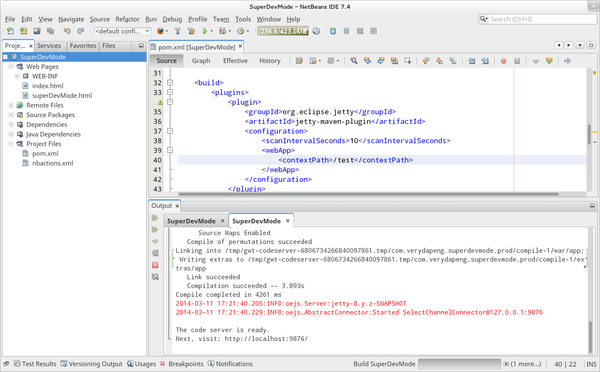The image size is (600, 372).
Task: Open the Refactor menu
Action: coord(127,19)
